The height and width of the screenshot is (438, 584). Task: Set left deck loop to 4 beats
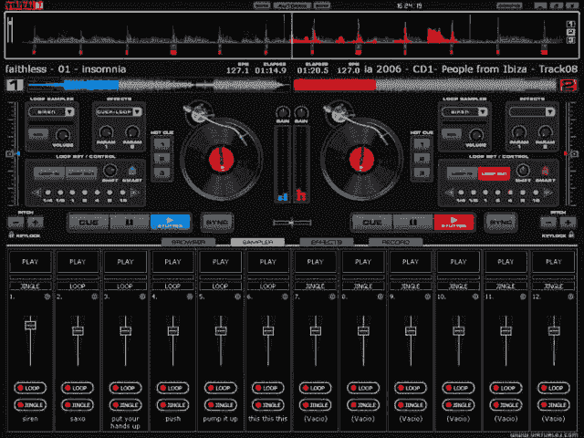coord(98,193)
